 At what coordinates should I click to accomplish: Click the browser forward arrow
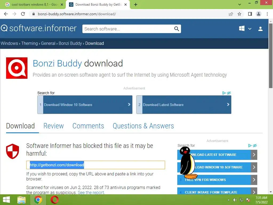click(14, 14)
